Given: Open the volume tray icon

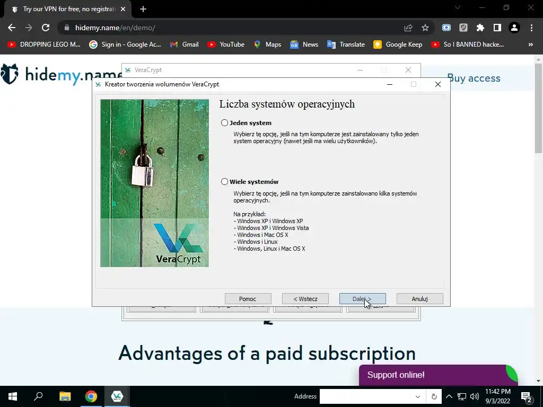Looking at the screenshot, I should coord(475,396).
